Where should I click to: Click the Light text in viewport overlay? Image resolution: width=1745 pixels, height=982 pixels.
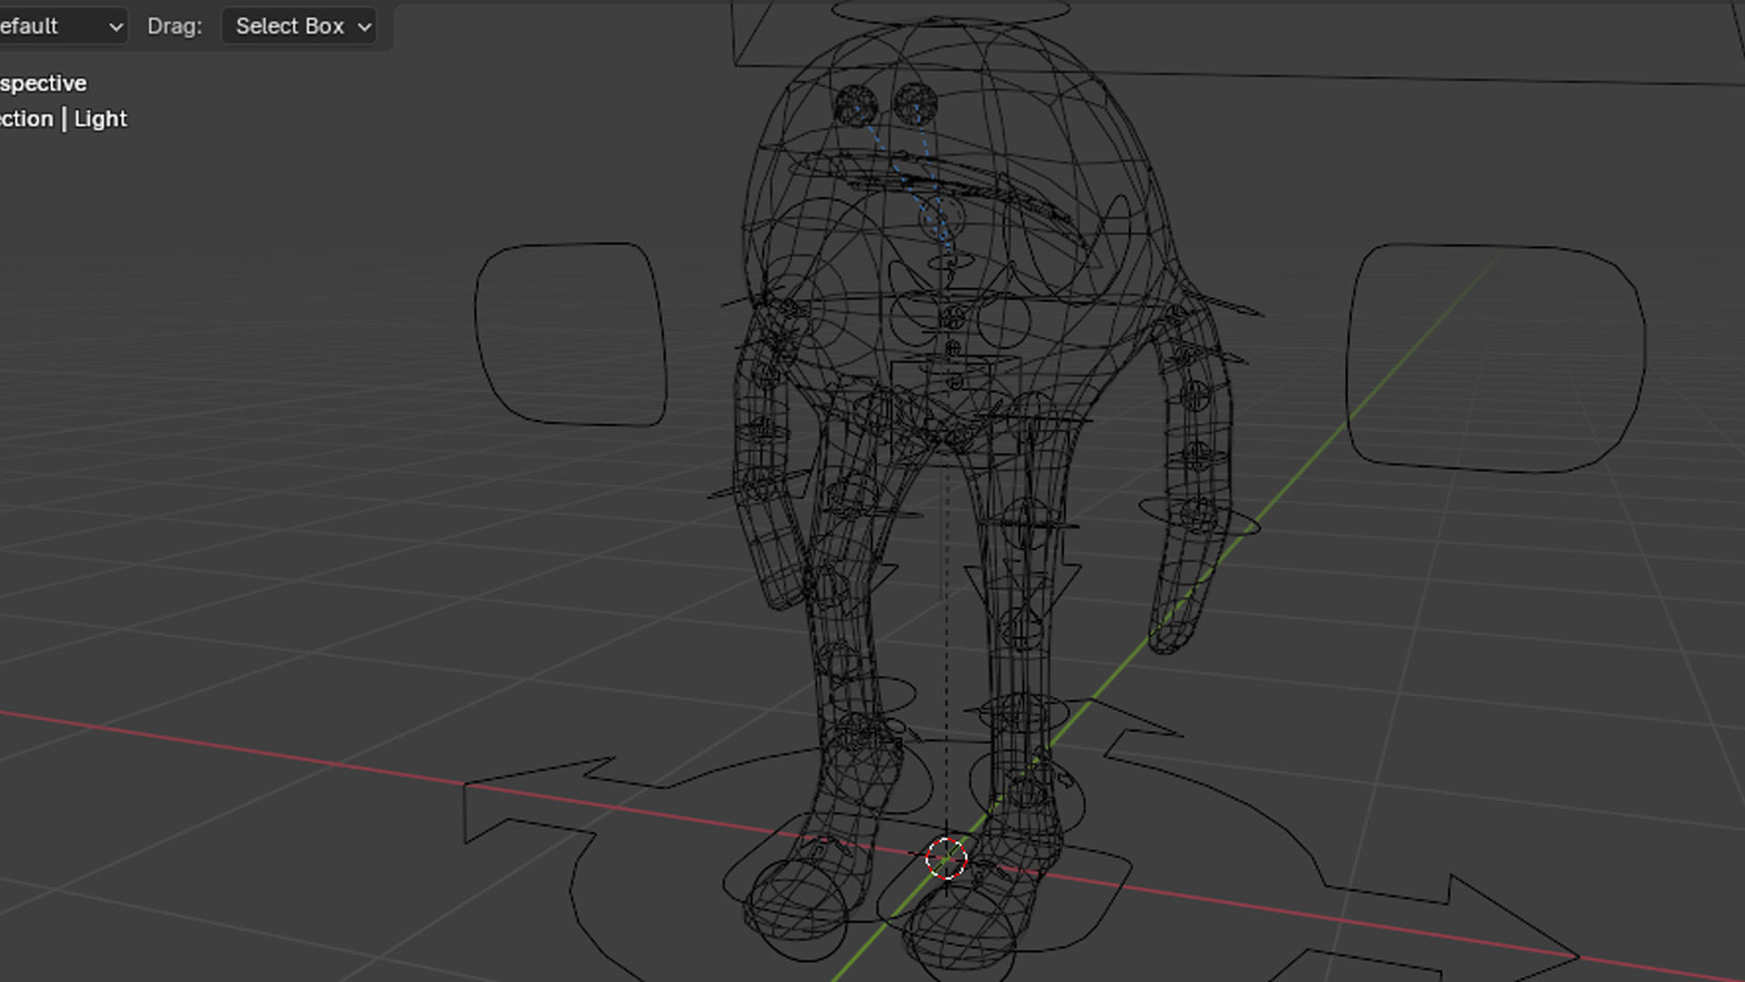point(100,119)
